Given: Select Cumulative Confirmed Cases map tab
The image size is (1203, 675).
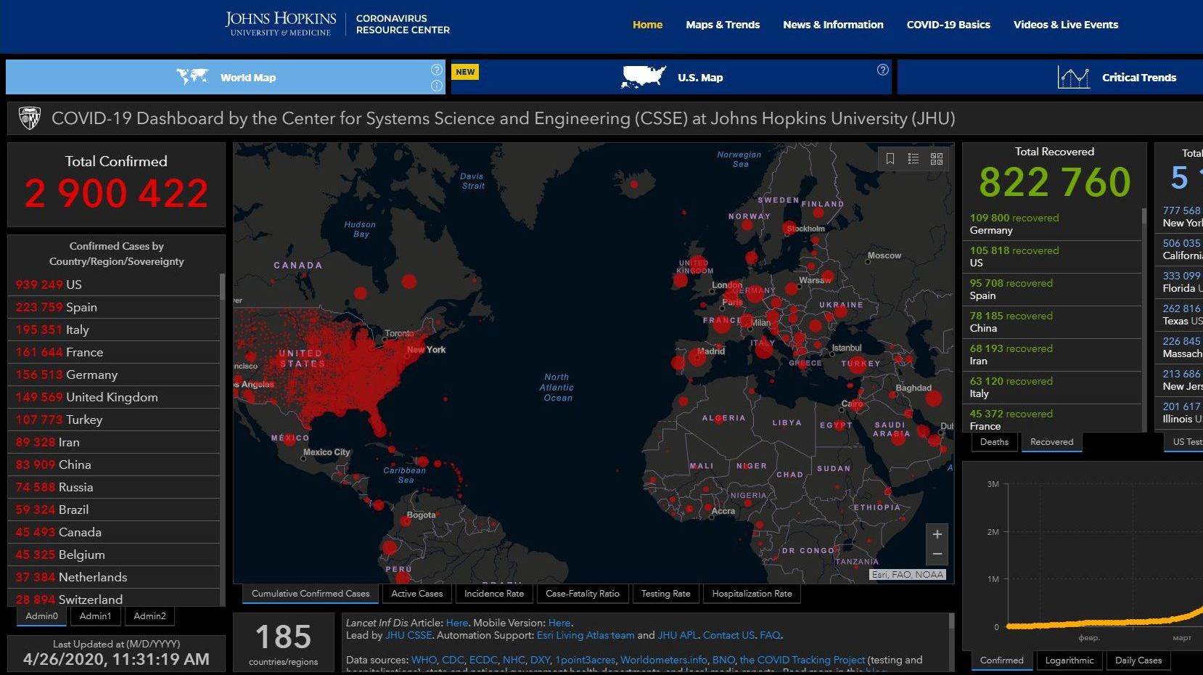Looking at the screenshot, I should [311, 594].
